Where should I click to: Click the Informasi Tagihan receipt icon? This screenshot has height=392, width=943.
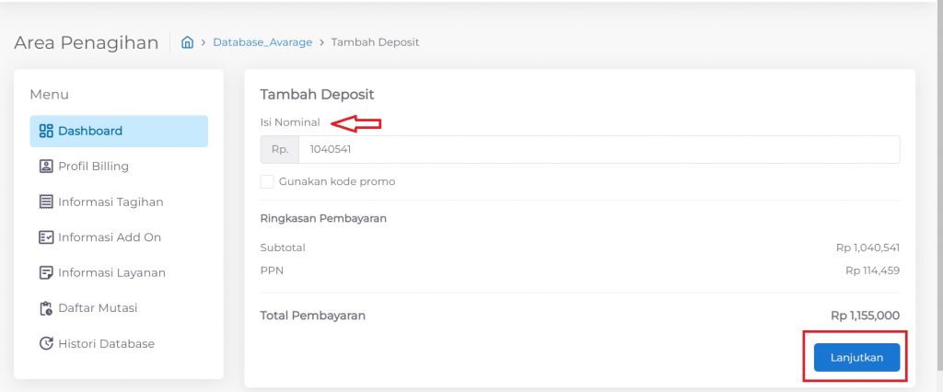point(46,202)
